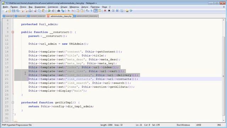The width and height of the screenshot is (227, 128).
Task: Play back the recorded macro
Action: (x=113, y=11)
